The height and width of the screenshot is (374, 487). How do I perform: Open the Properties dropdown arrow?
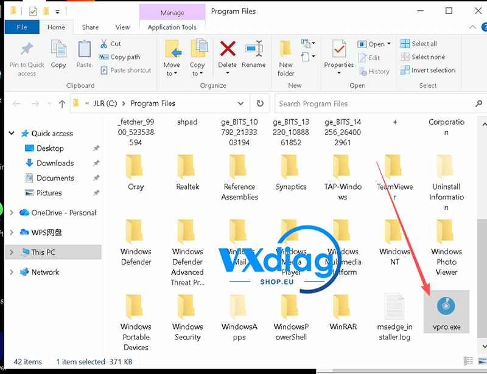(x=339, y=73)
